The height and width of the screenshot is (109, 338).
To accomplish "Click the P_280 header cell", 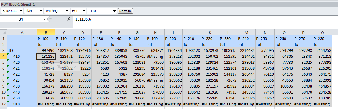I will coord(322,38).
